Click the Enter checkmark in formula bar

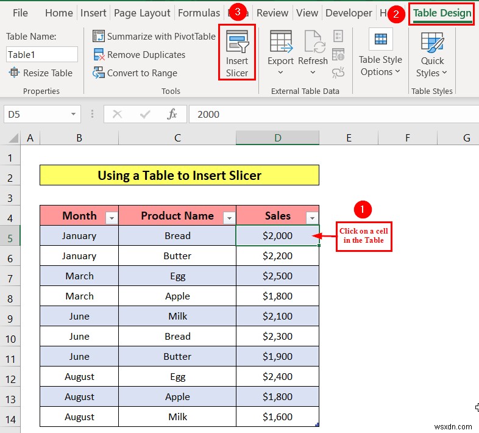tap(145, 115)
